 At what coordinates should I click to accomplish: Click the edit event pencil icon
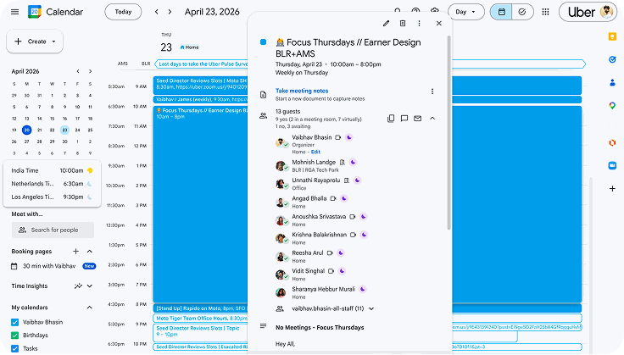coord(387,24)
